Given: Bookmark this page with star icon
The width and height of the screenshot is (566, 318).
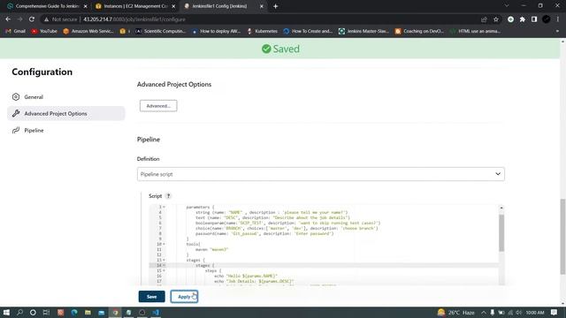Looking at the screenshot, I should 496,19.
